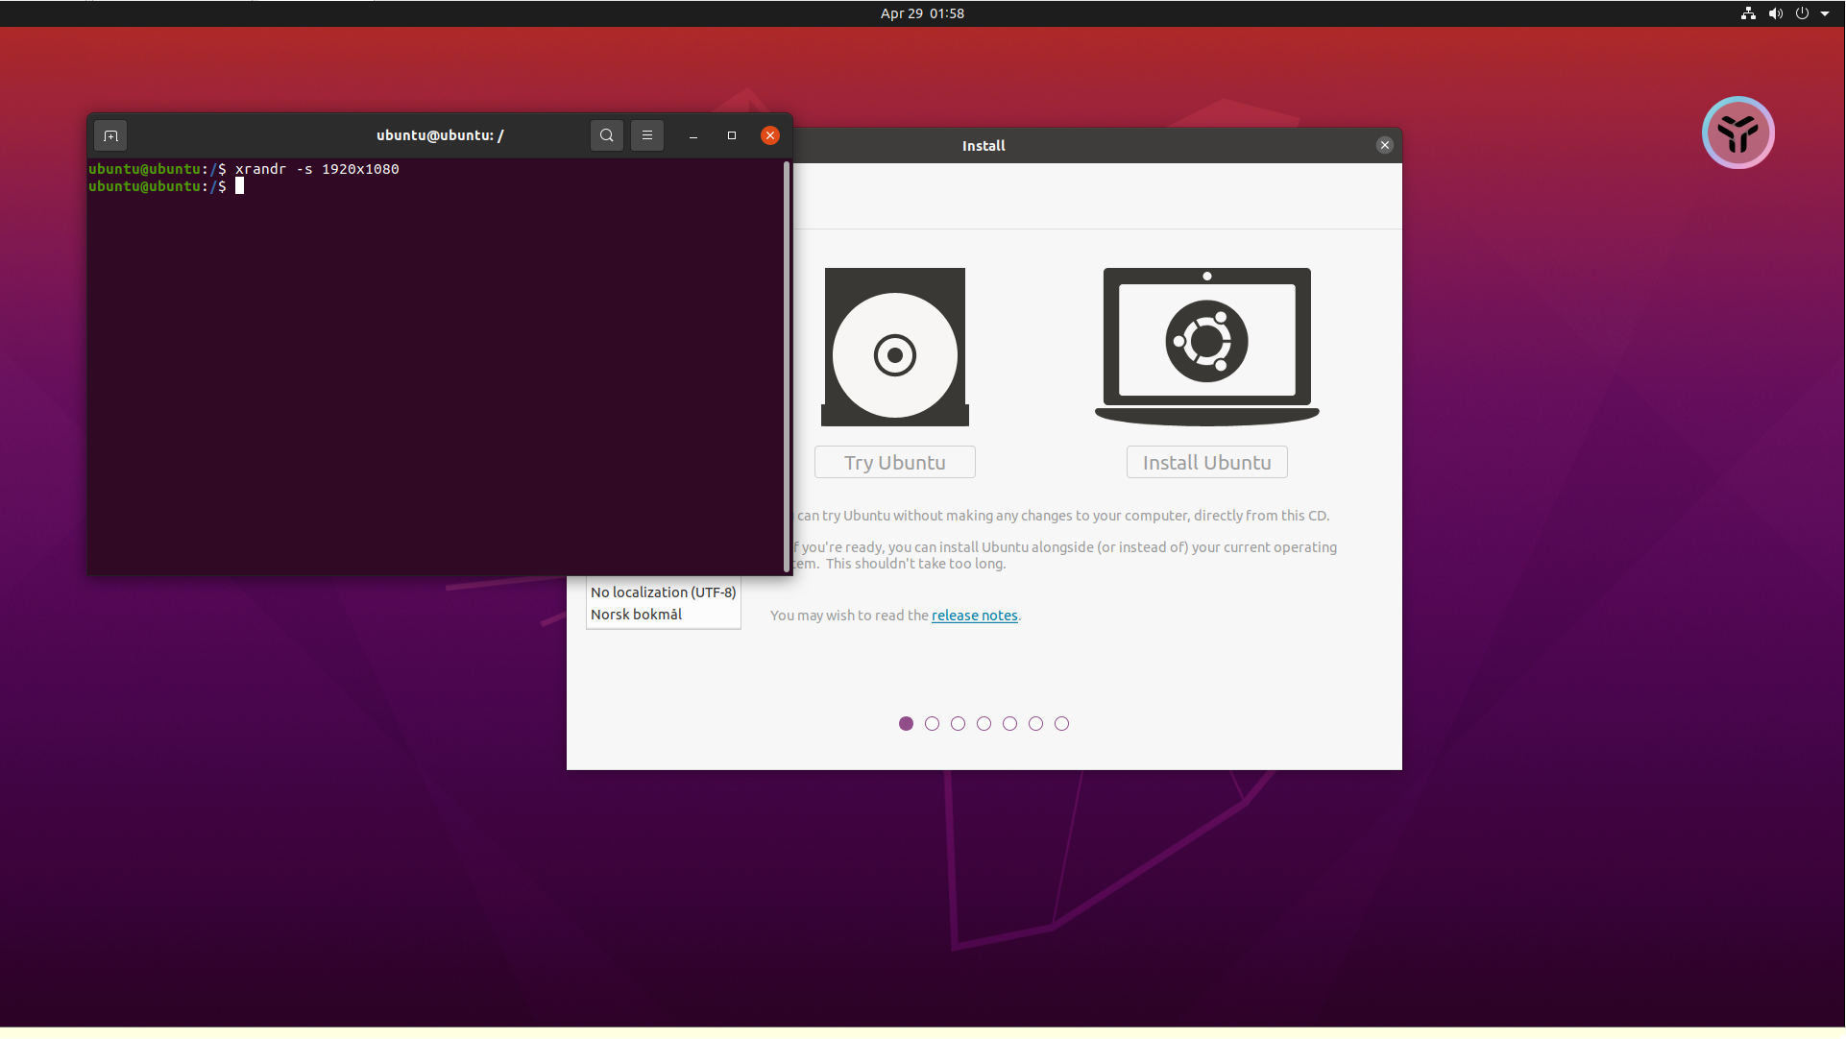Click the terminal vertical scrollbar
The width and height of the screenshot is (1846, 1039).
(x=787, y=365)
